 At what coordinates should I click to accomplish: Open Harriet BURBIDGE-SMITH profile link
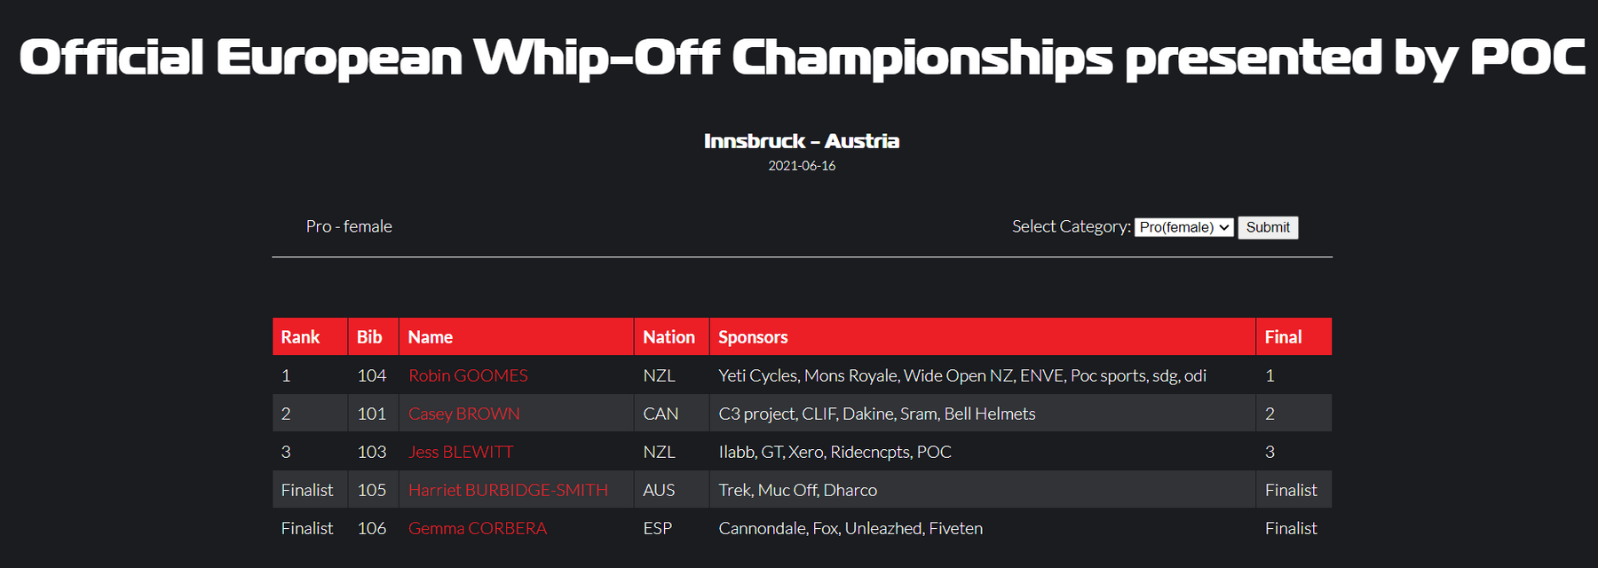point(508,490)
